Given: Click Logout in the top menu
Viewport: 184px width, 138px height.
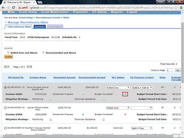Looking at the screenshot, I should (132, 12).
